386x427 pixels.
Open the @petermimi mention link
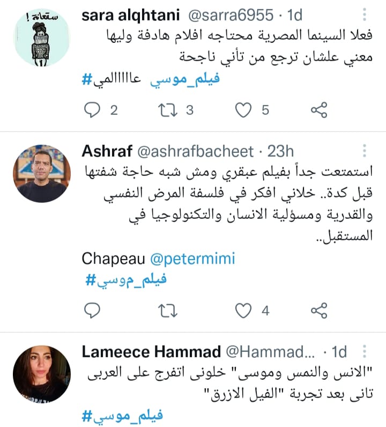192,259
